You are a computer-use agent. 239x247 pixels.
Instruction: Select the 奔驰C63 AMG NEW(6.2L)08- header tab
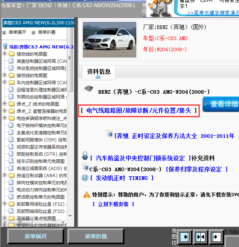[x=38, y=23]
